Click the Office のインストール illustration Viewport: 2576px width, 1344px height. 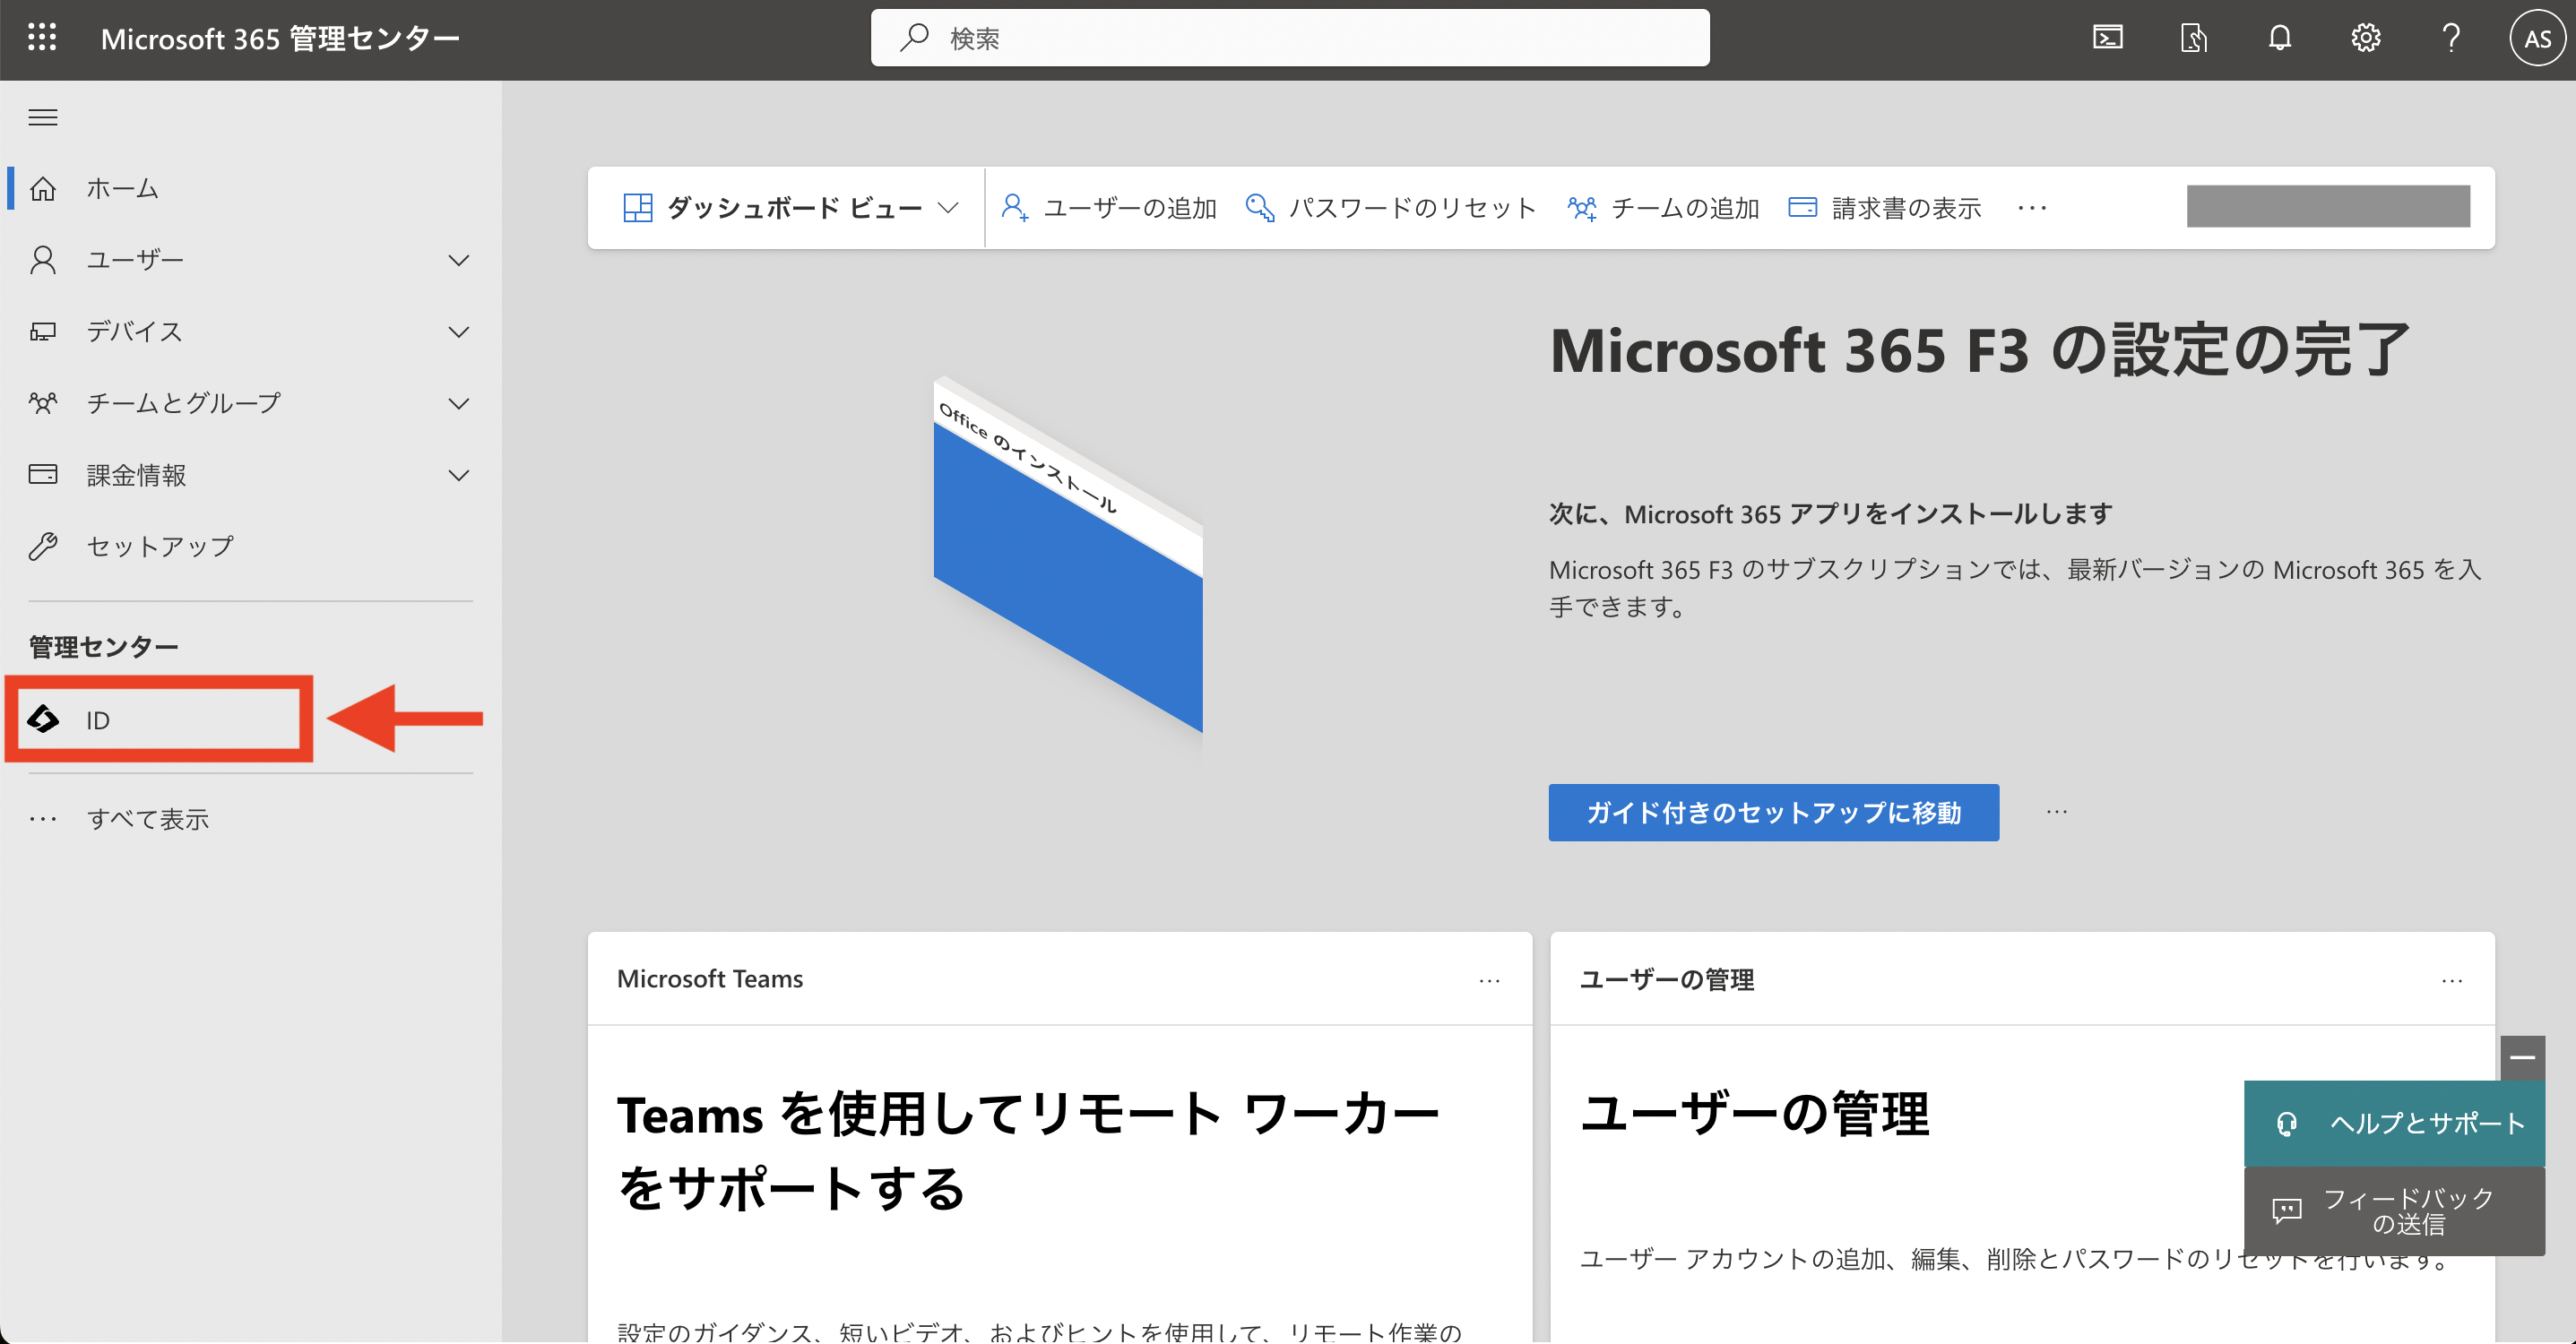[x=1067, y=555]
